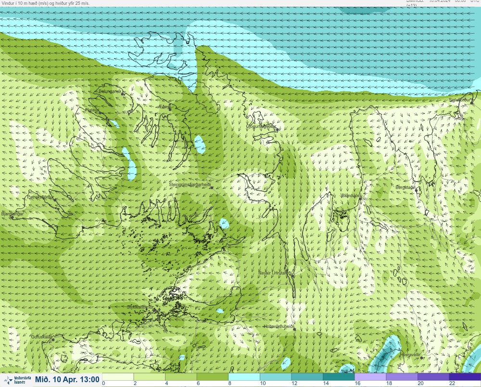This screenshot has width=481, height=387.
Task: Click the Steingrímsfjarðarheiði station label
Action: coord(190,185)
